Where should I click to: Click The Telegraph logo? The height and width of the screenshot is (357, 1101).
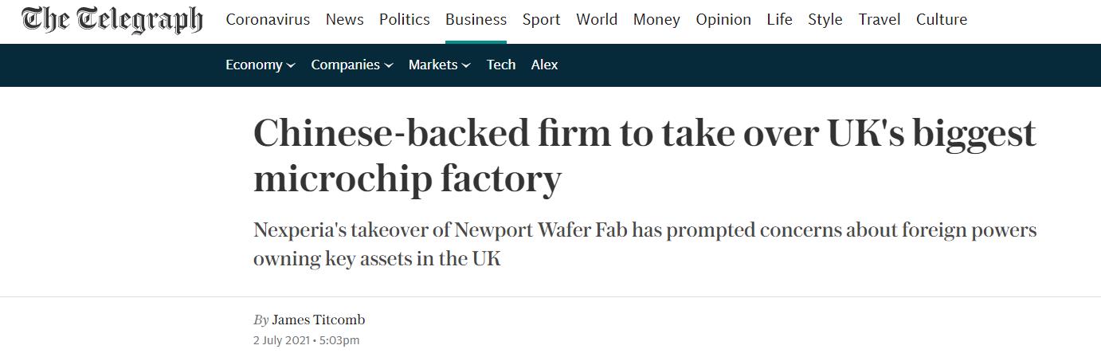coord(112,20)
